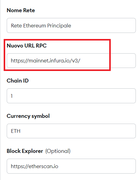Click the "Chain ID" label

[17, 81]
